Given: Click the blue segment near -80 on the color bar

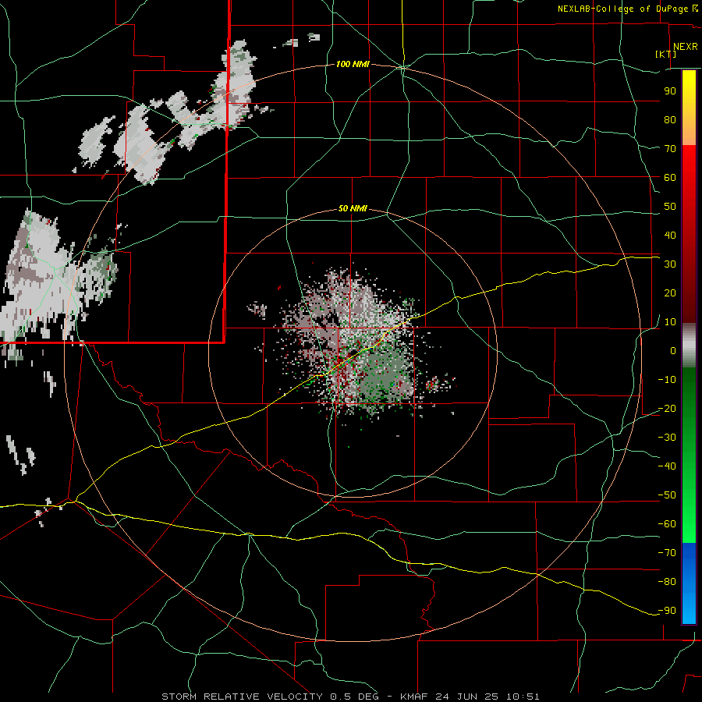Looking at the screenshot, I should (x=689, y=582).
